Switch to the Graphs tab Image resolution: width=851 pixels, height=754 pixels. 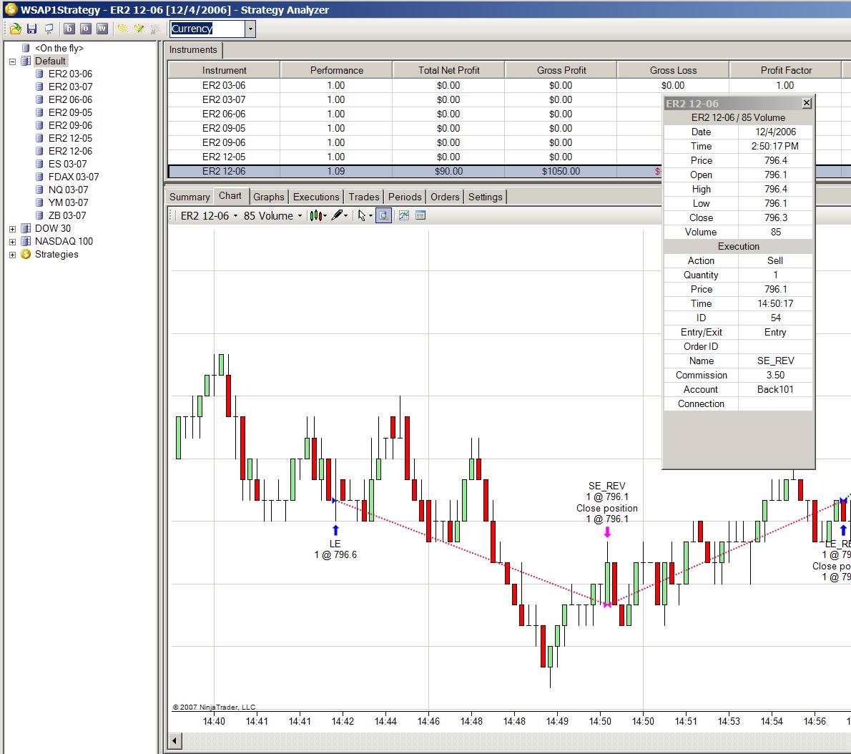[269, 197]
